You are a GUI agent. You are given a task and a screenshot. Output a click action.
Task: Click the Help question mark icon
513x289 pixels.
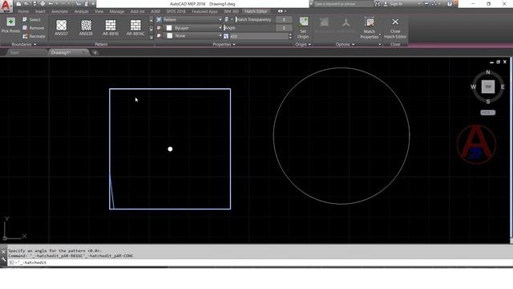coord(450,4)
